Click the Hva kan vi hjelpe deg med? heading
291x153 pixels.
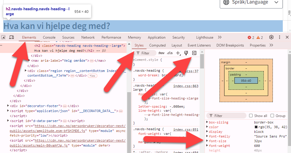(57, 26)
